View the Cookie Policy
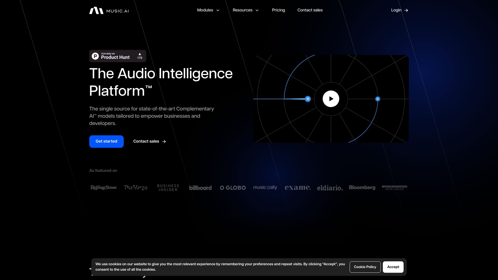This screenshot has height=280, width=498. pos(365,267)
